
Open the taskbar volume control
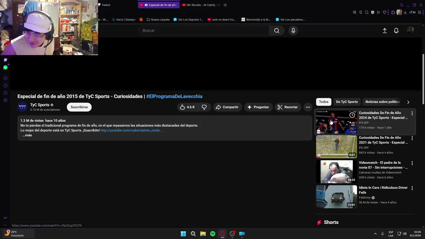coord(404,234)
